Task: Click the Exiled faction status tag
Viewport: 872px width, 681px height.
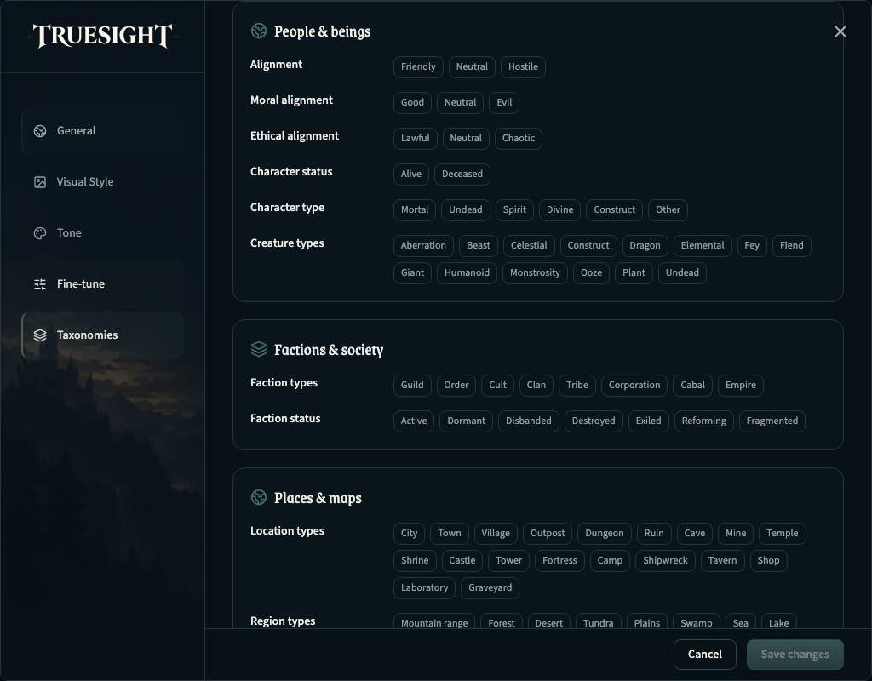Action: [648, 421]
